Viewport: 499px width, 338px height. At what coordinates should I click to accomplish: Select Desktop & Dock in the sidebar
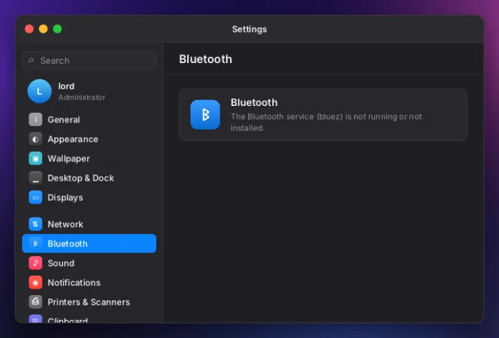point(89,178)
